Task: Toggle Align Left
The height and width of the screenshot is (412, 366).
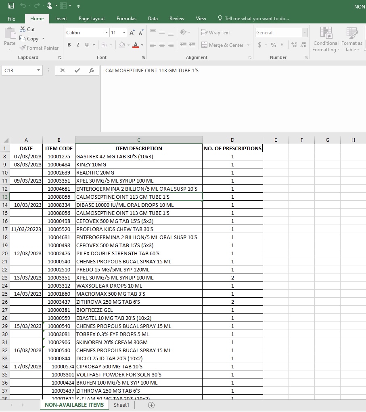Action: pos(153,45)
